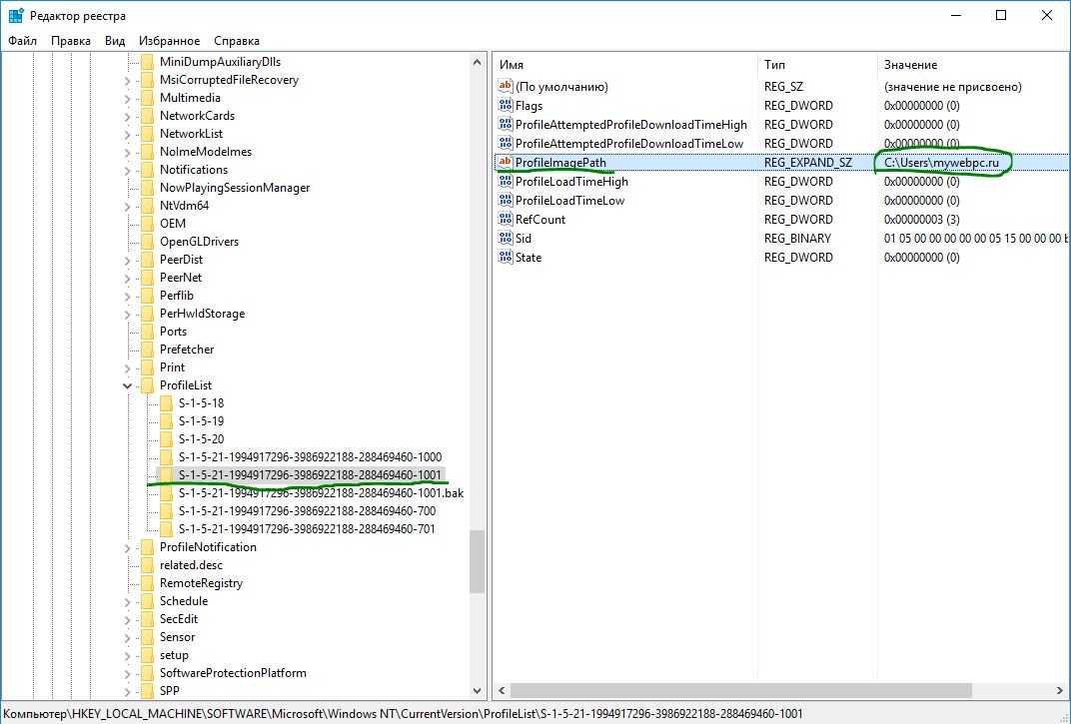The height and width of the screenshot is (724, 1071).
Task: Click the Flags DWORD value icon
Action: click(x=506, y=106)
